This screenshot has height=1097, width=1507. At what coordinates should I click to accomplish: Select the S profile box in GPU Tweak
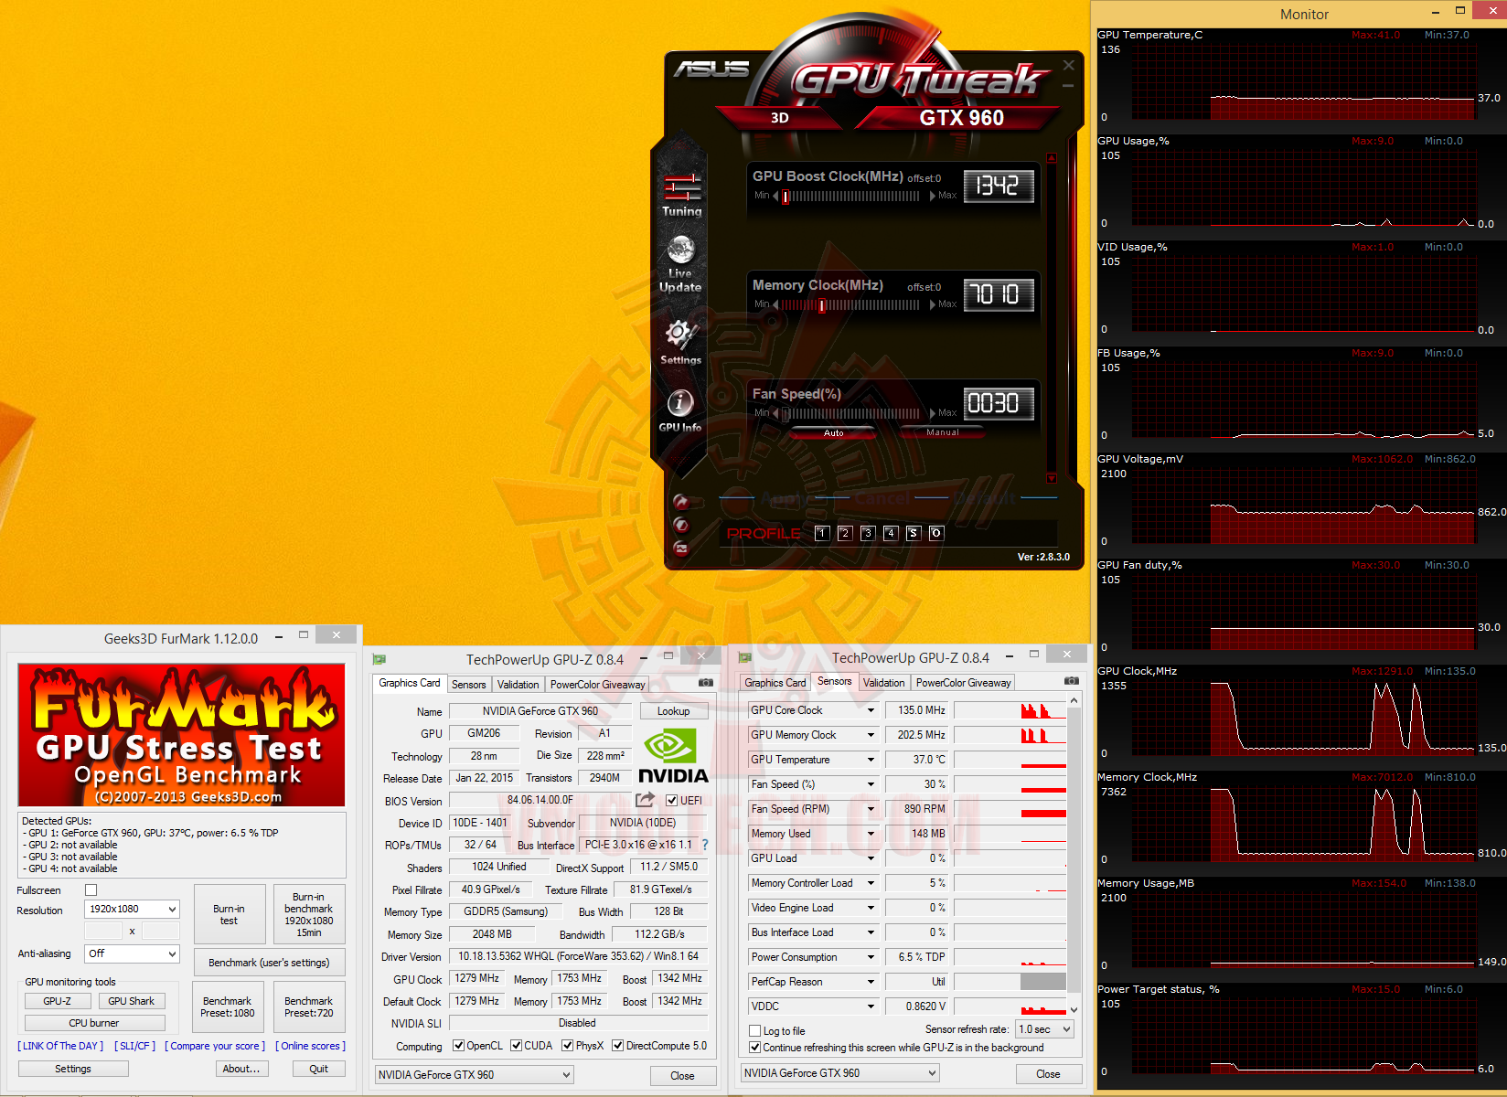914,533
